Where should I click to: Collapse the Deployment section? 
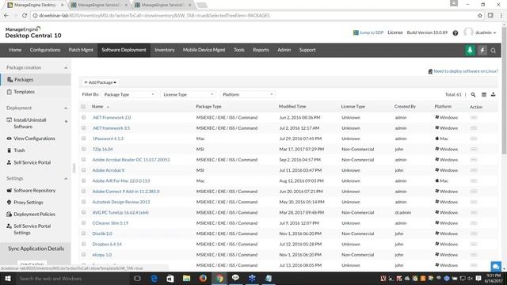66,108
